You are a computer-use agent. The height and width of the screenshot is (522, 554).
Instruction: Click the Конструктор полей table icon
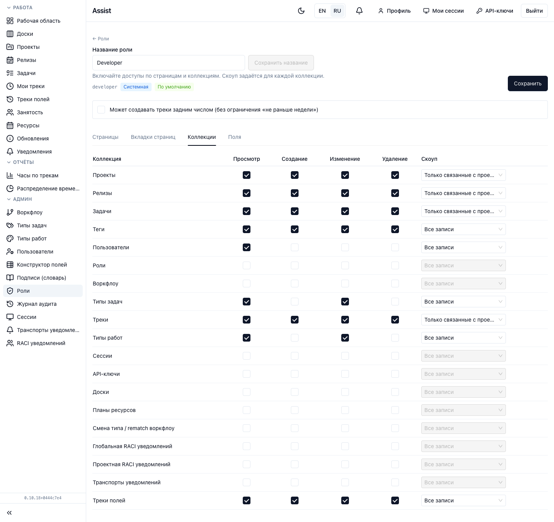click(x=10, y=265)
